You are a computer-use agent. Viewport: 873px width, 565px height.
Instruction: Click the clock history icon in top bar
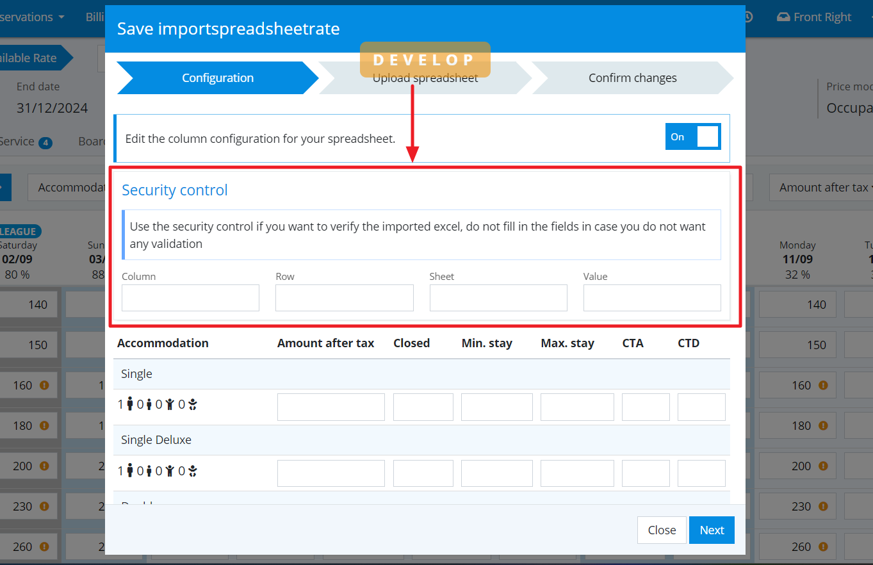point(747,17)
